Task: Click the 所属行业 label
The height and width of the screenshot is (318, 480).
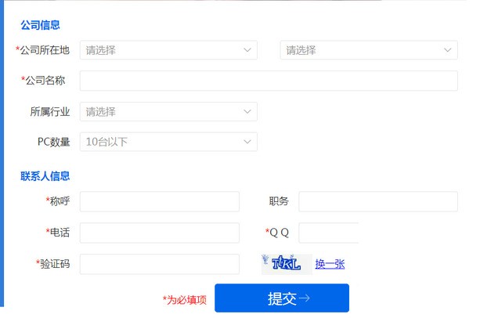Action: point(50,111)
